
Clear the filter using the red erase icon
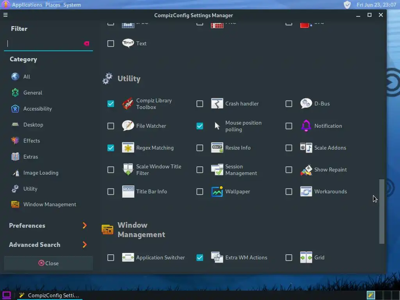86,43
